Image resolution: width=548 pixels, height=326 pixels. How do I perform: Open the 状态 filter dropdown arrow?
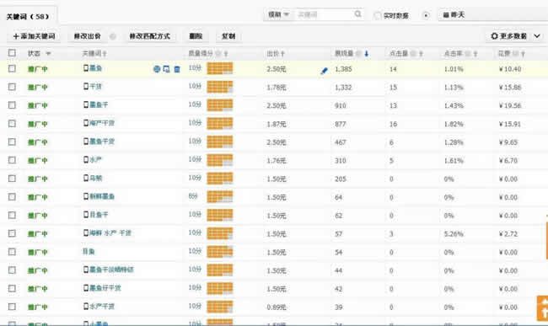[48, 53]
